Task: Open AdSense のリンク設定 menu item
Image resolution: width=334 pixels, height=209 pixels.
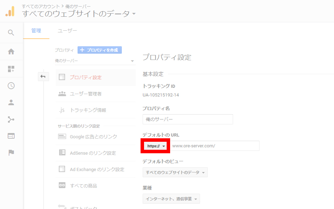Action: pos(95,153)
